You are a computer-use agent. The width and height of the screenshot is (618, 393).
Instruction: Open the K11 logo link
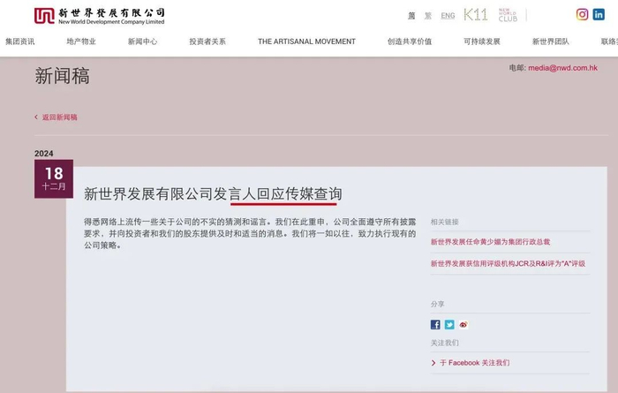(x=475, y=15)
